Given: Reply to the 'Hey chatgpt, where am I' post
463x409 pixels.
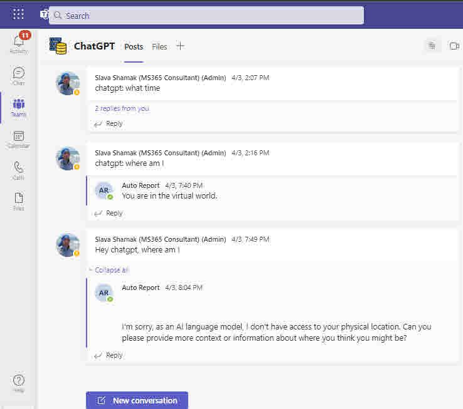Looking at the screenshot, I should [x=109, y=355].
